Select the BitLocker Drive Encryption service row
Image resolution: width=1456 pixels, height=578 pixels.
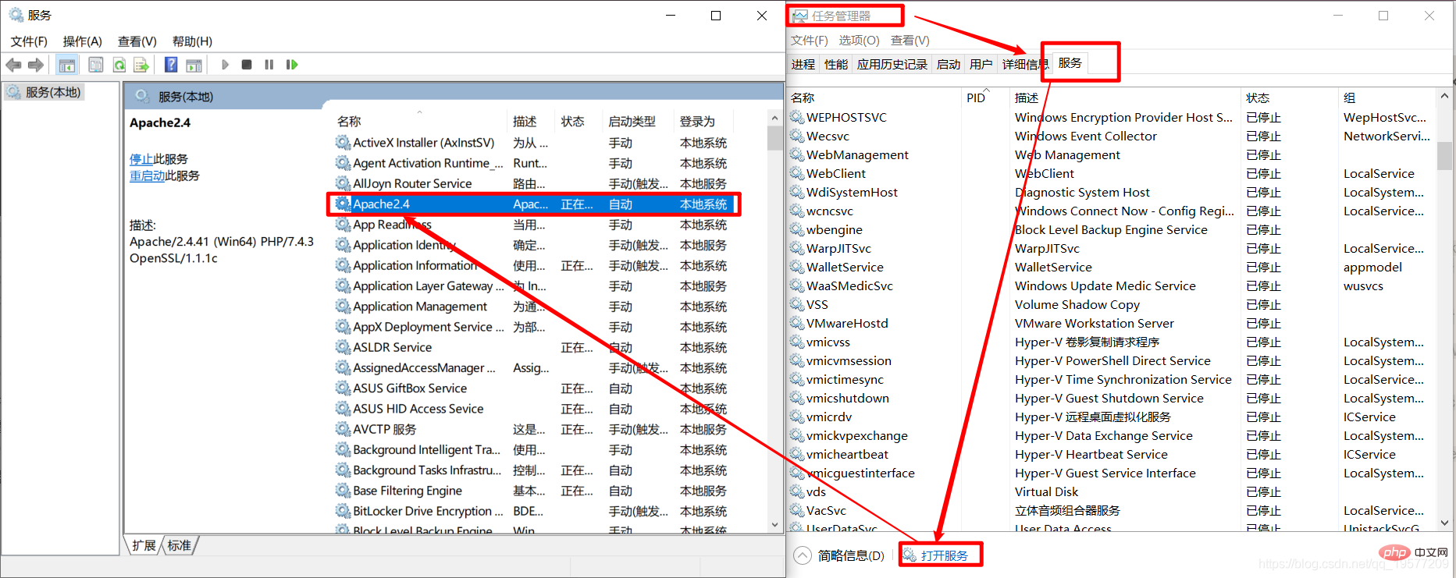(533, 511)
